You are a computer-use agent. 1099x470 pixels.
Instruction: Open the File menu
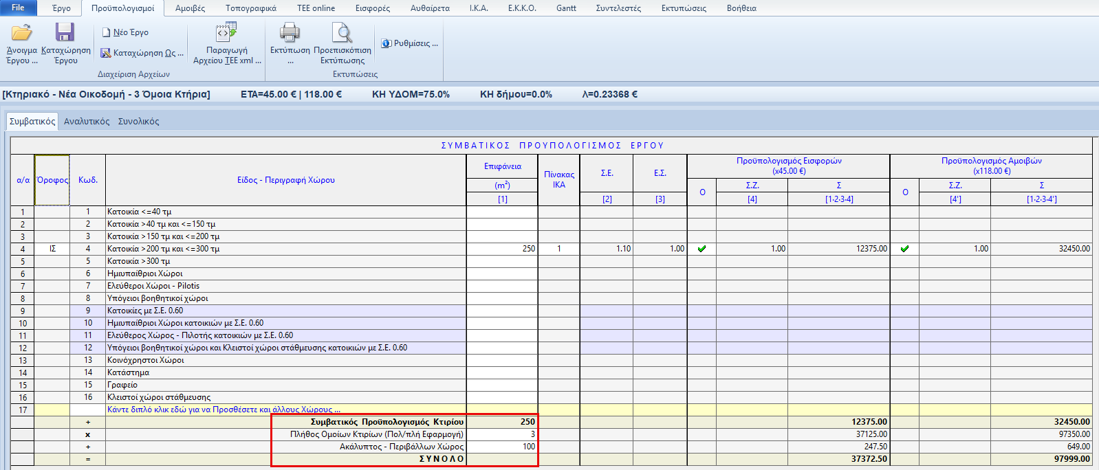[x=18, y=8]
